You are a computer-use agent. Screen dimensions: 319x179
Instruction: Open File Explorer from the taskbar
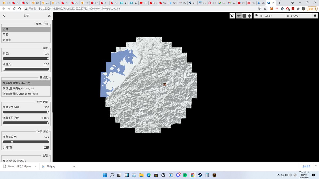pos(141,175)
